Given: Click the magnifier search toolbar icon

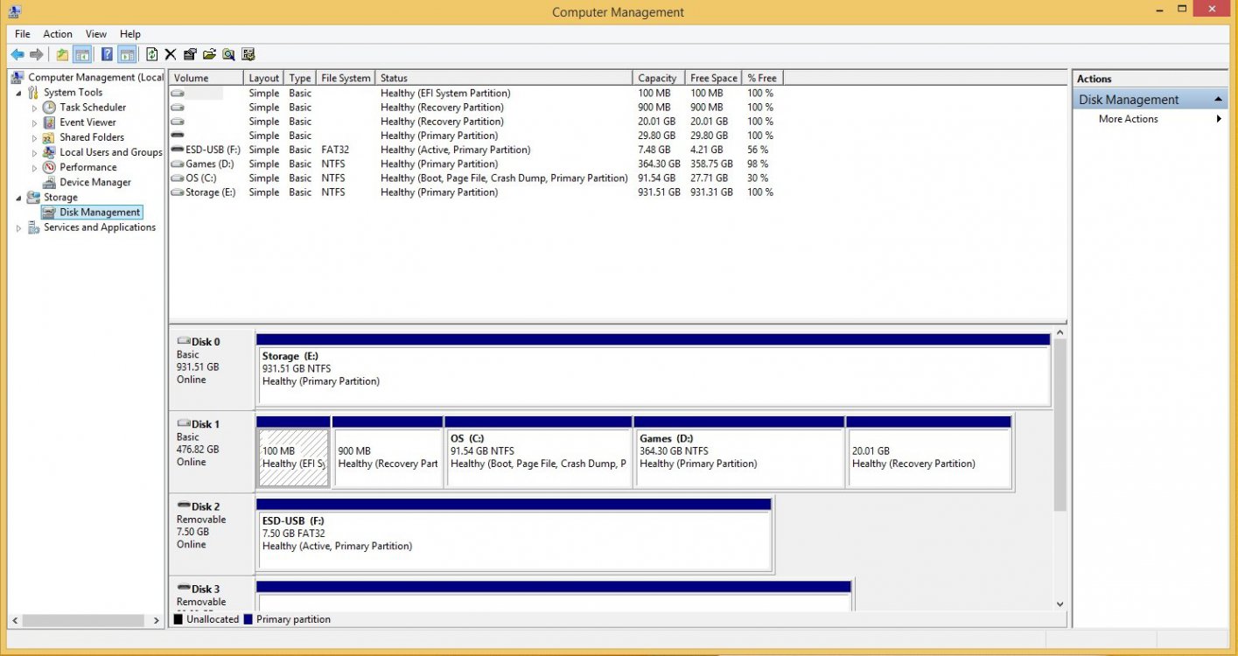Looking at the screenshot, I should tap(228, 54).
